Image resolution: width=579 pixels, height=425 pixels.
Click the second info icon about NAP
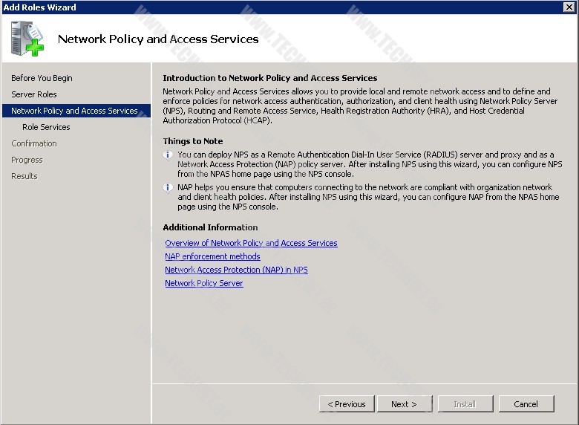tap(168, 188)
